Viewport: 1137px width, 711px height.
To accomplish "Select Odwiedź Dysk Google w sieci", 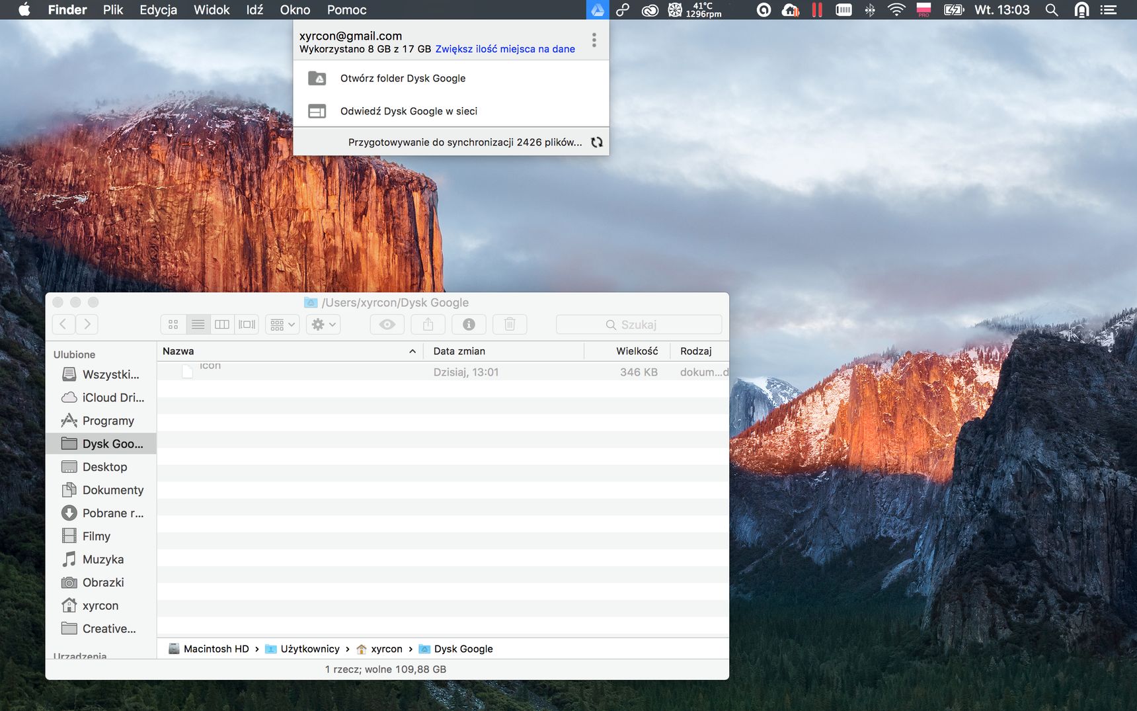I will point(451,111).
